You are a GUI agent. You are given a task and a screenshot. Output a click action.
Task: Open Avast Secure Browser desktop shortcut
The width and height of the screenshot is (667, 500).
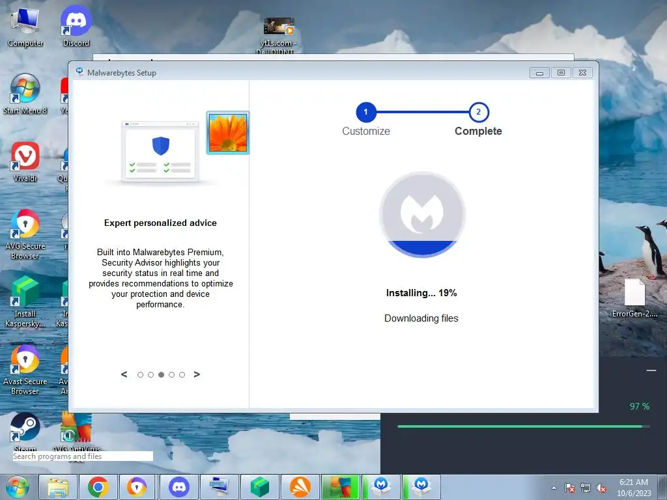pyautogui.click(x=25, y=370)
